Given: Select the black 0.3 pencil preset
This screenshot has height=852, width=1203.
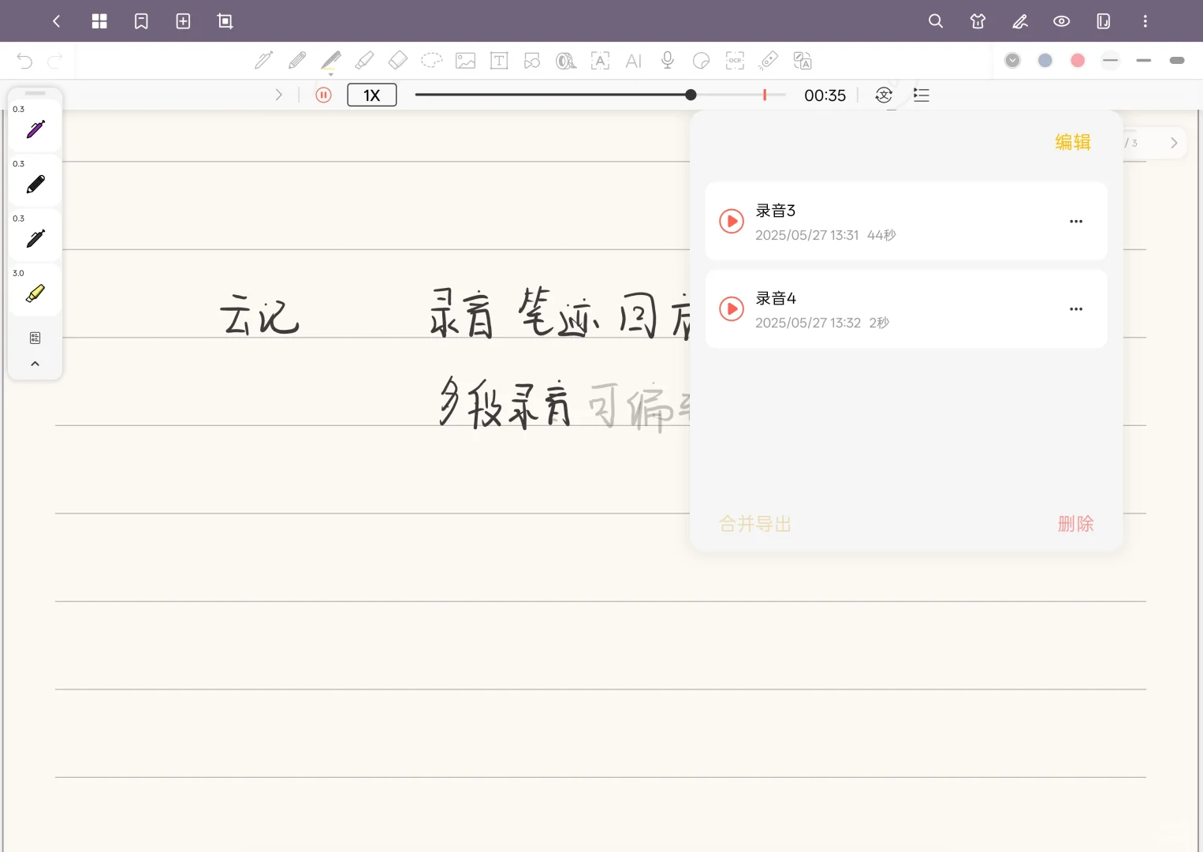Looking at the screenshot, I should (35, 181).
